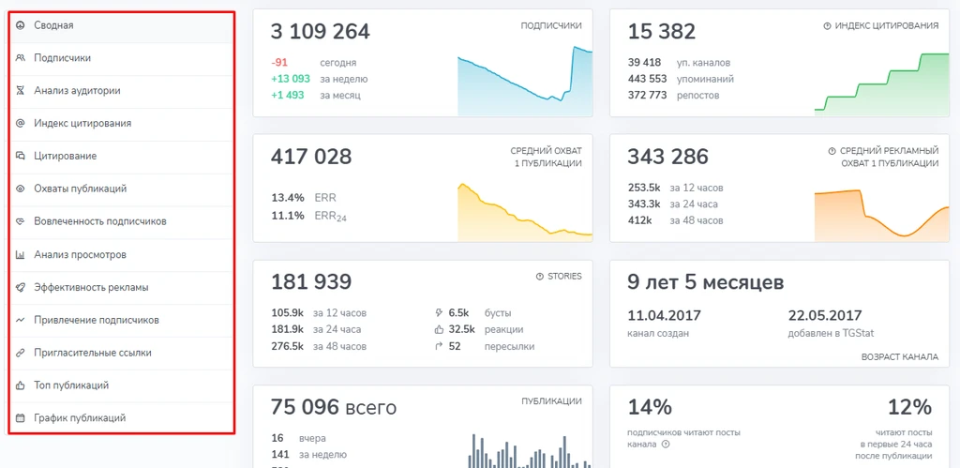Click the eye icon beside Охваты публикаций
Screen dimensions: 960x468
click(21, 189)
